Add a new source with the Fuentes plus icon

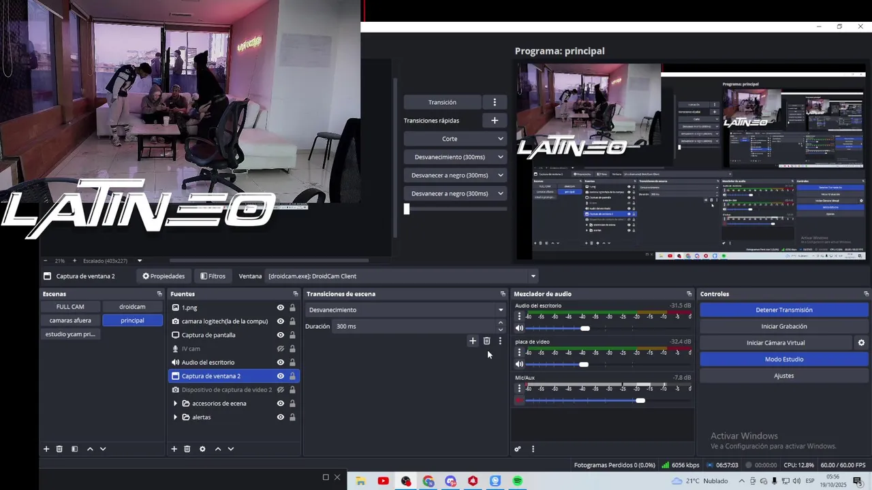pyautogui.click(x=174, y=449)
